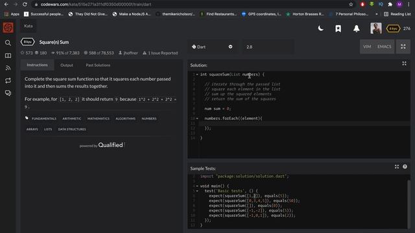
Task: Open 1 Issue Reported link
Action: coord(160,53)
